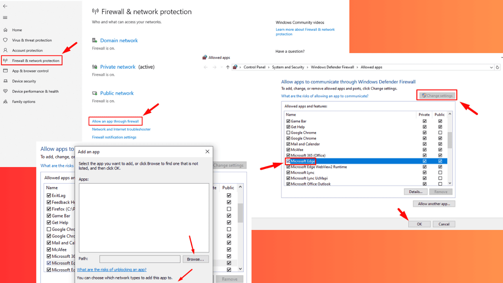Open the hamburger menu in Windows Security
503x283 pixels.
[5, 18]
